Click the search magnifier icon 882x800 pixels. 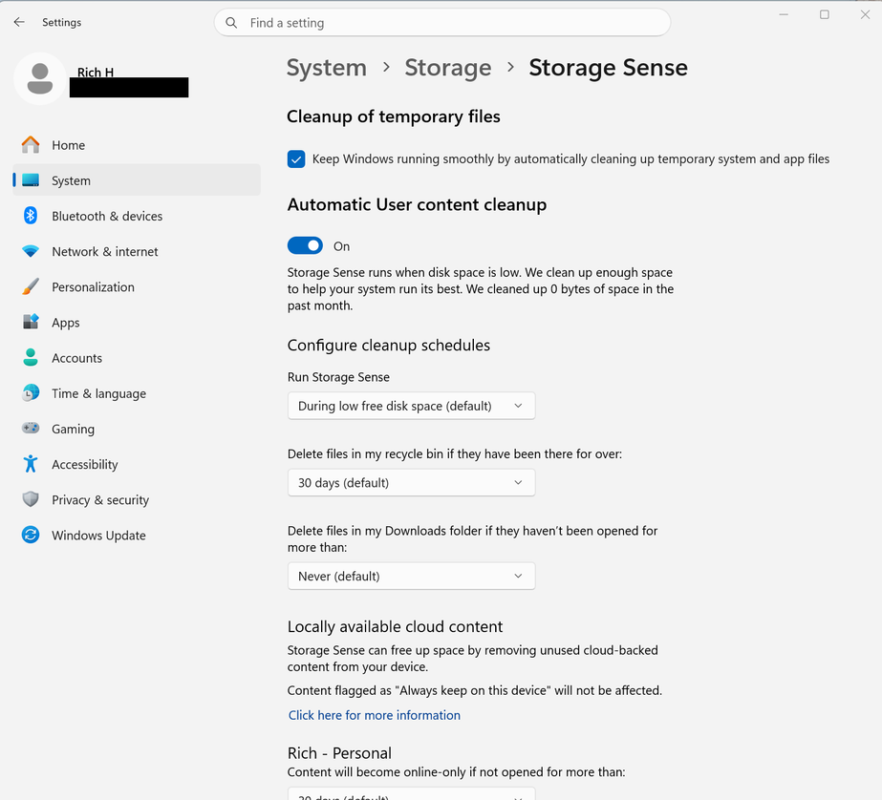click(231, 23)
